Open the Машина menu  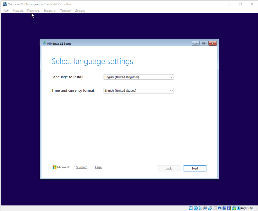tap(18, 11)
